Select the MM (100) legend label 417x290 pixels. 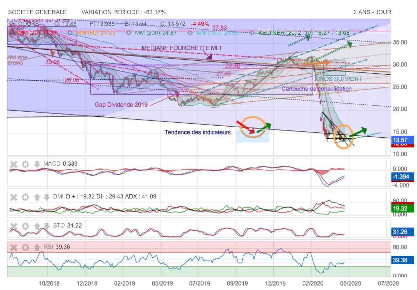coord(218,33)
